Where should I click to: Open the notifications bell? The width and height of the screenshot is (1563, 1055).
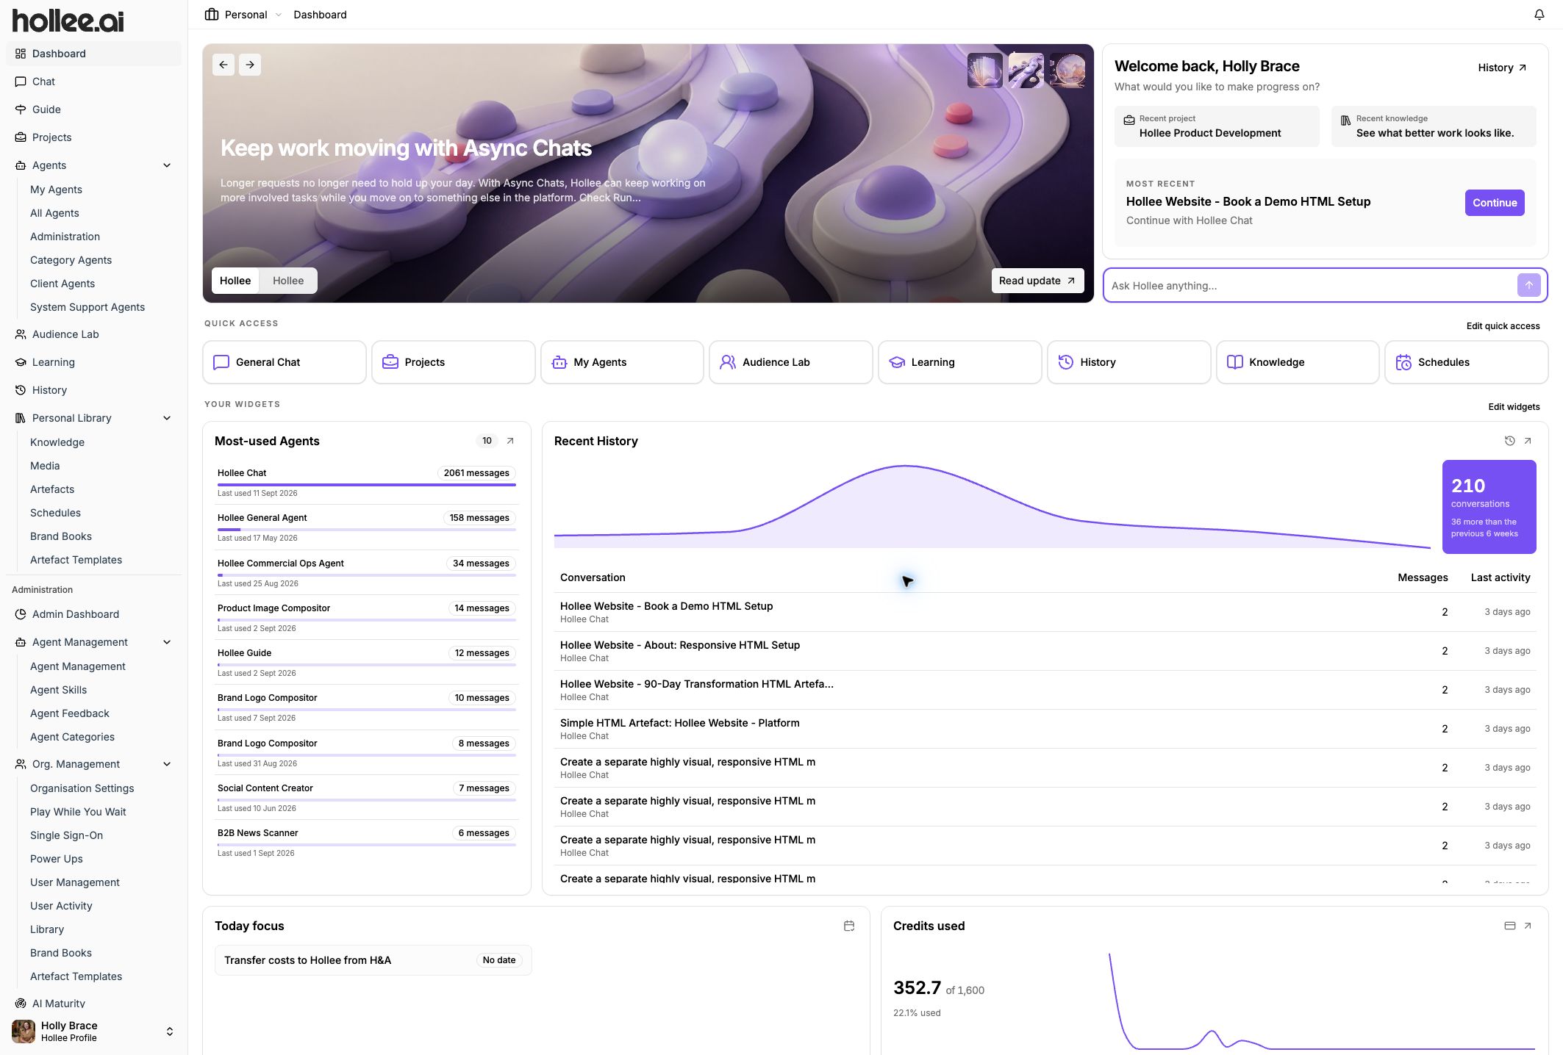[x=1539, y=15]
